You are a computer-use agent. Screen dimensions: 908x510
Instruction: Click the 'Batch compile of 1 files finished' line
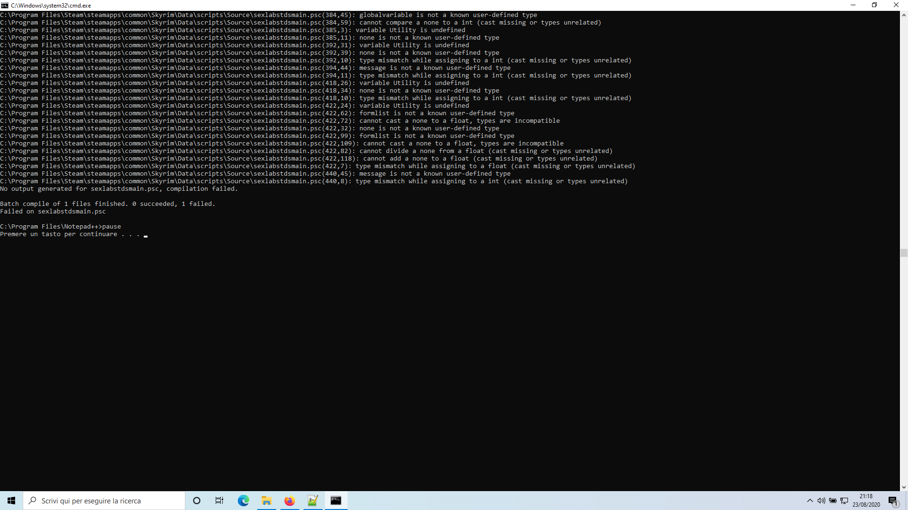(x=108, y=204)
